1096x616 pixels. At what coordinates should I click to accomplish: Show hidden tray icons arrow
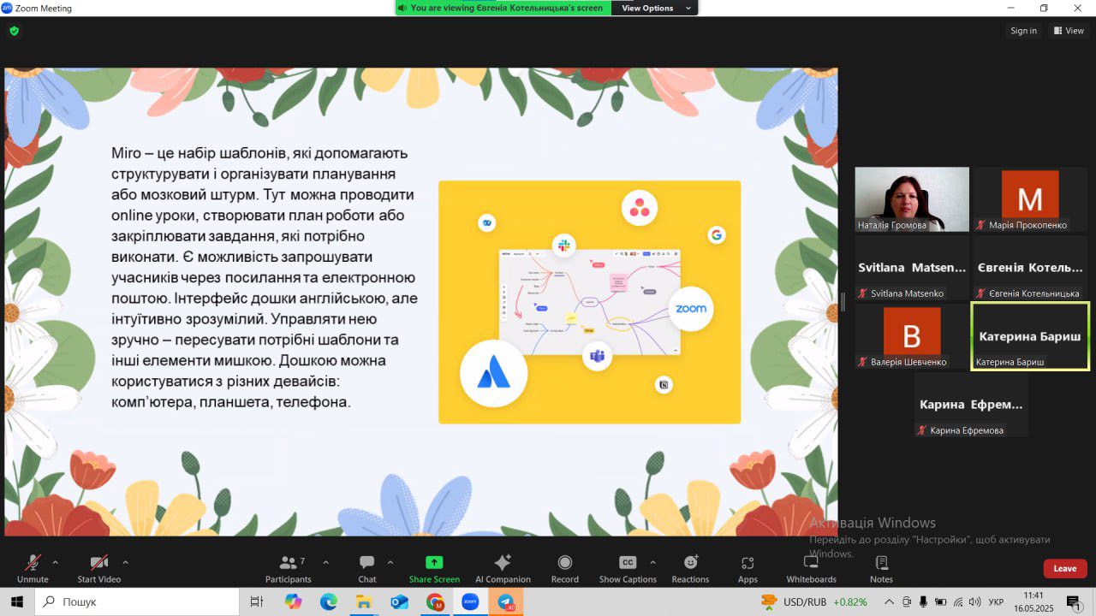point(889,601)
